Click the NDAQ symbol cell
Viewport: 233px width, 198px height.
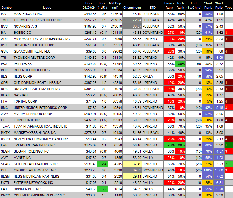point(7,95)
